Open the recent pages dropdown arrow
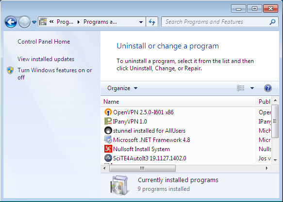Viewport: 283px width, 202px height. pyautogui.click(x=34, y=22)
